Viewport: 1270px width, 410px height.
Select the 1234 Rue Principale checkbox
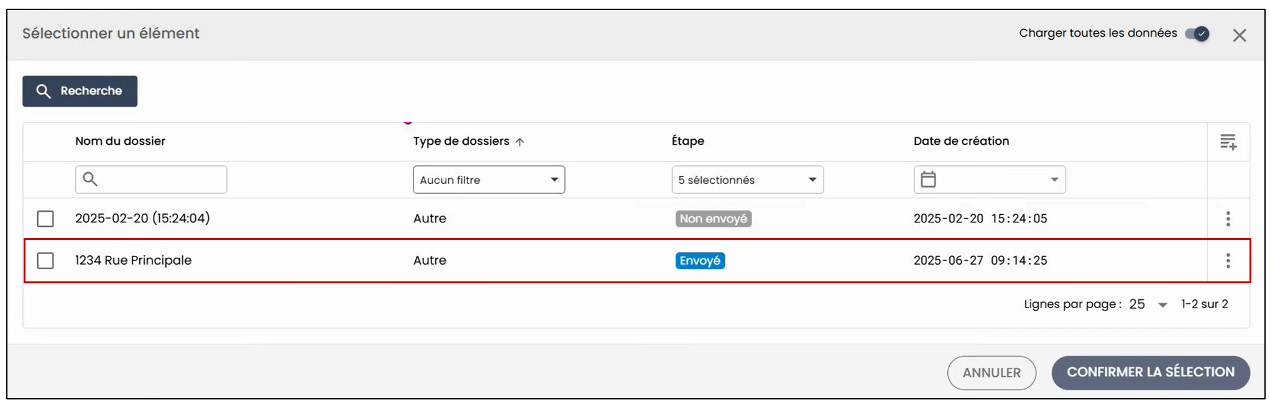point(45,261)
